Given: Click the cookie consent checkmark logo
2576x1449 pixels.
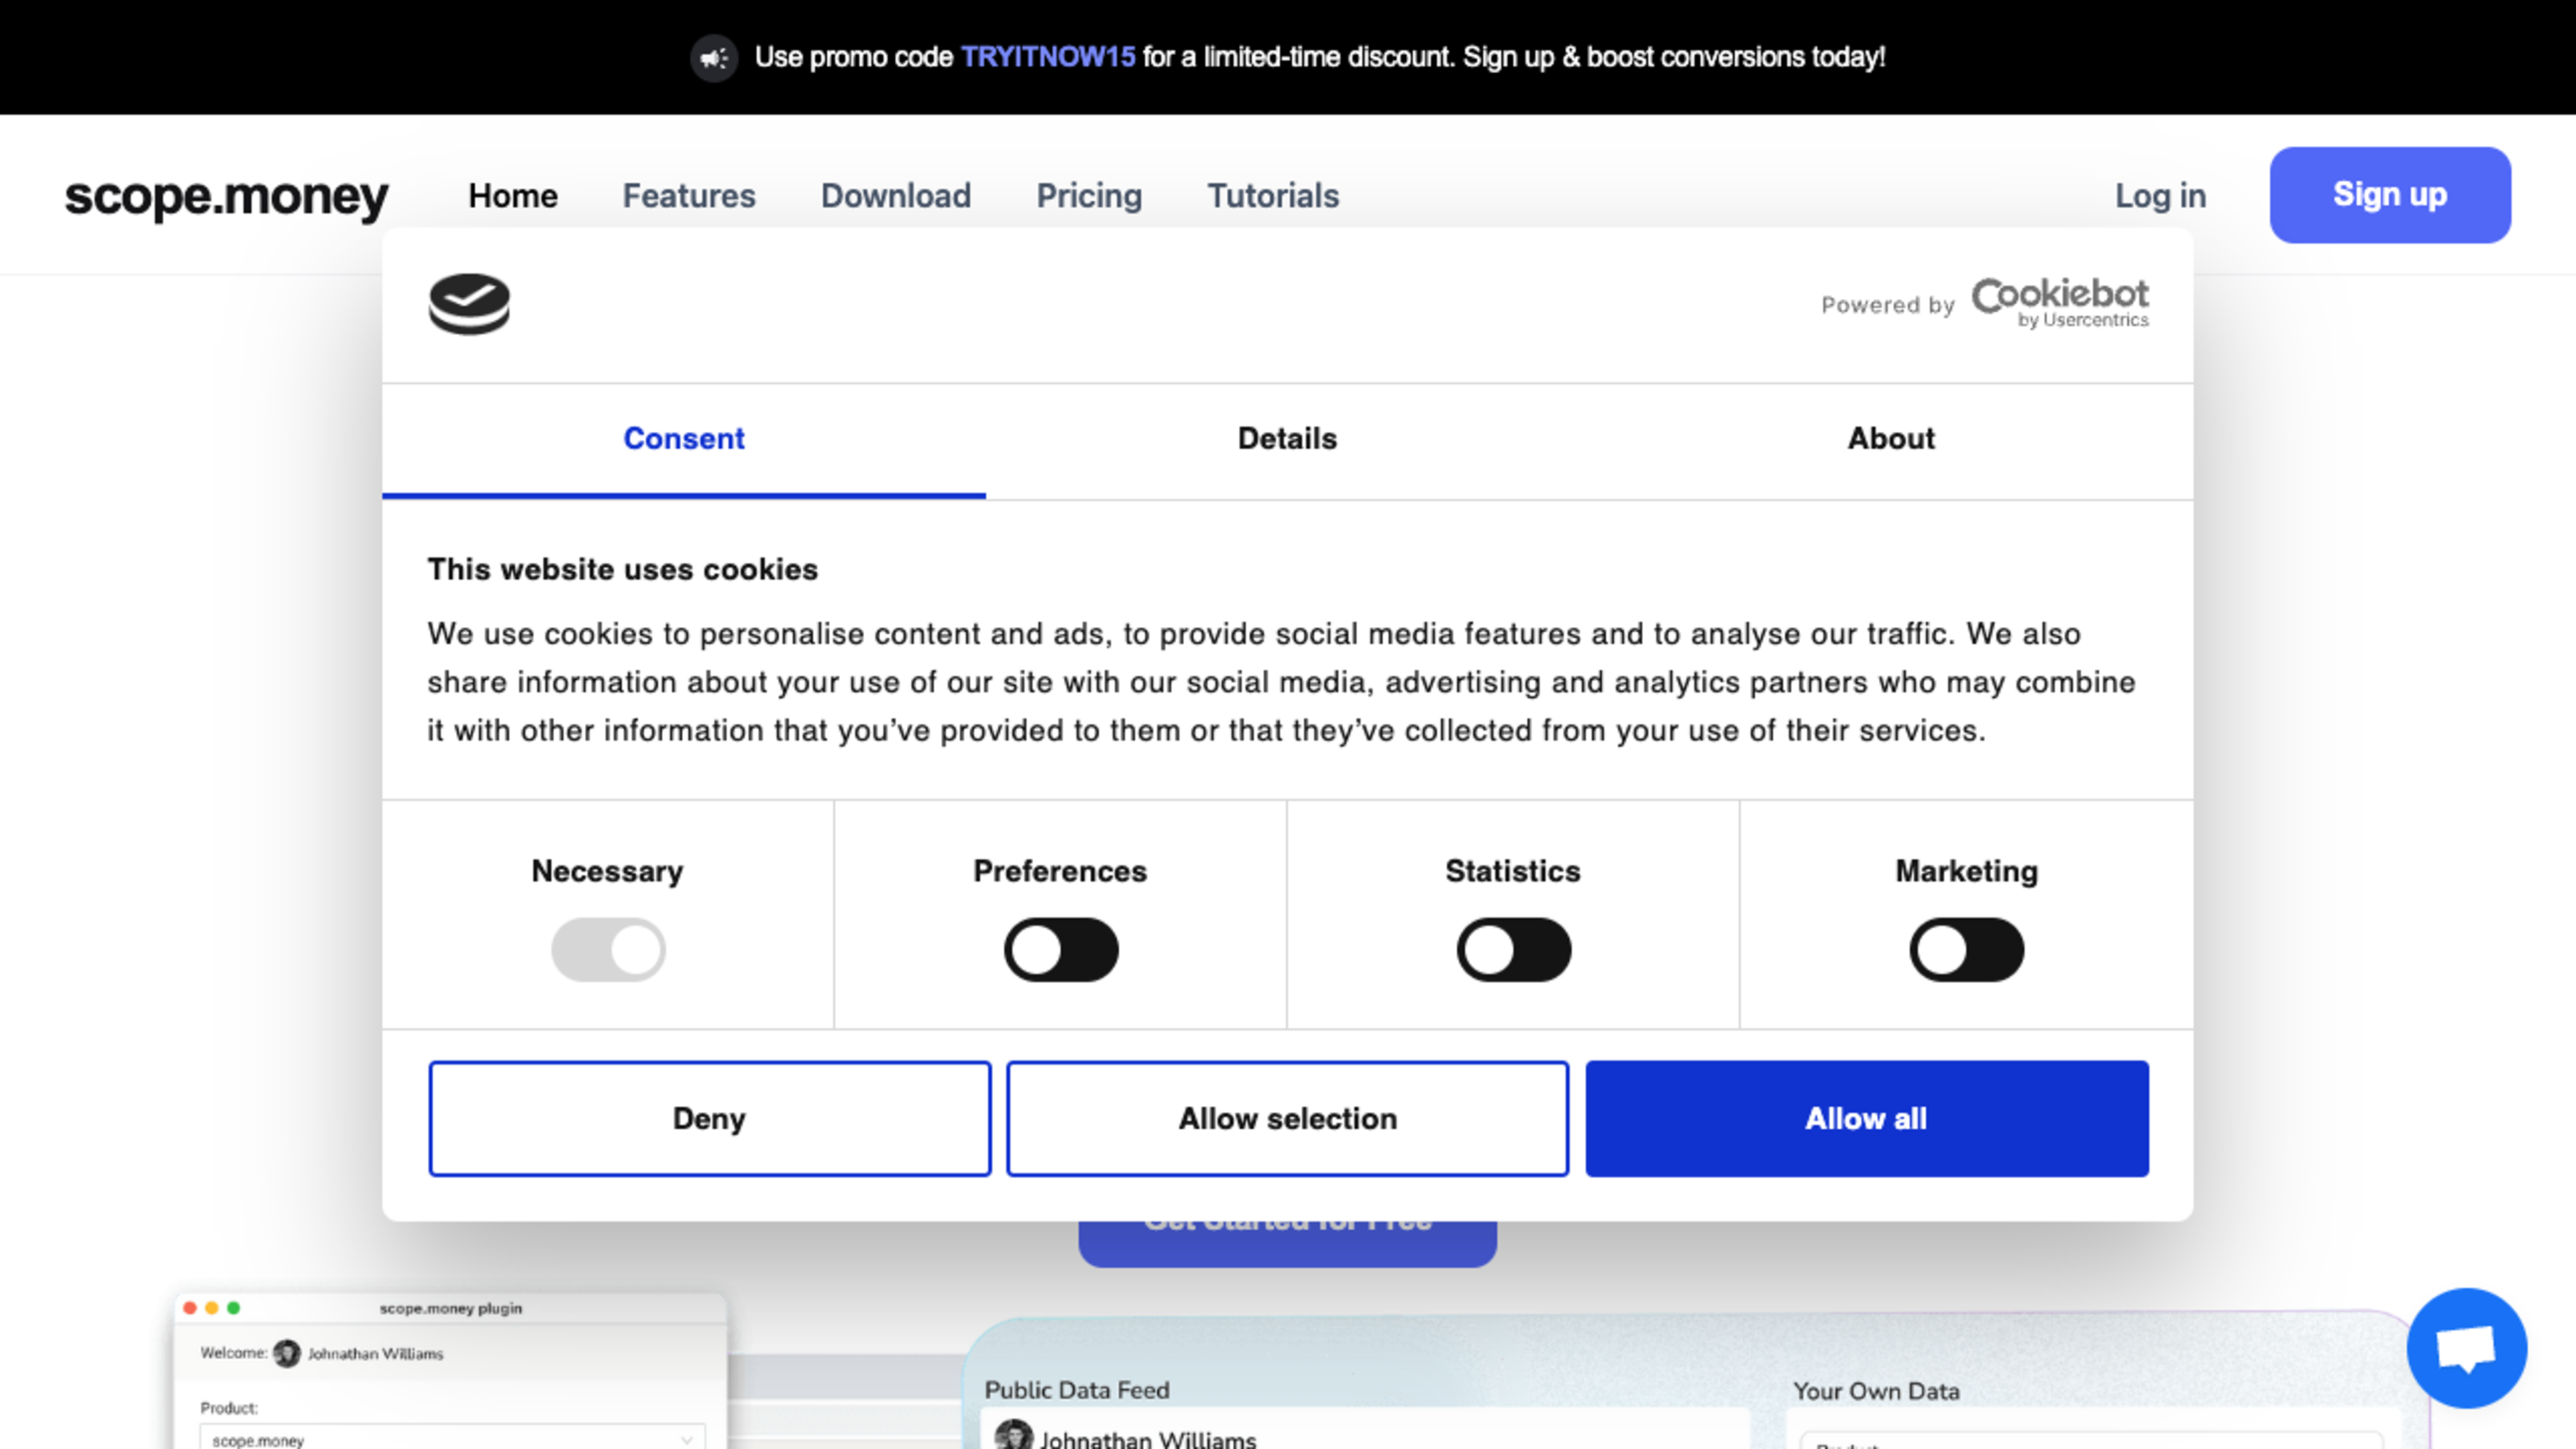Looking at the screenshot, I should (469, 304).
